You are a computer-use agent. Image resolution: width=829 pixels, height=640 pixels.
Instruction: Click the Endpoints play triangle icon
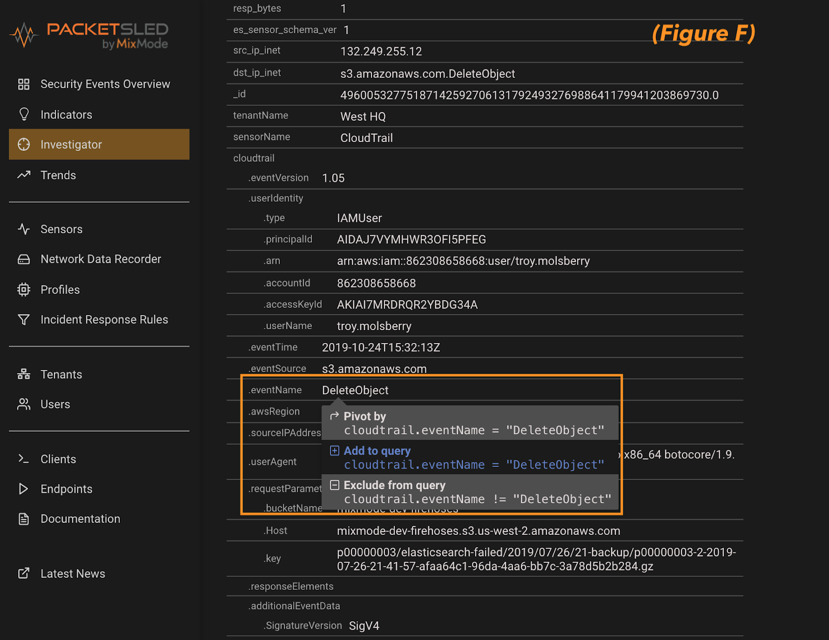click(x=24, y=489)
